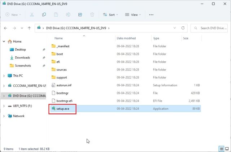Go up one folder level arrow

(x=29, y=28)
